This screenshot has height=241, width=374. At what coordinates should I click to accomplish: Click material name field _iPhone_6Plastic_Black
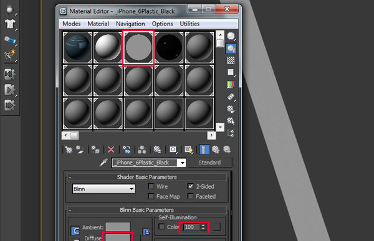point(145,163)
